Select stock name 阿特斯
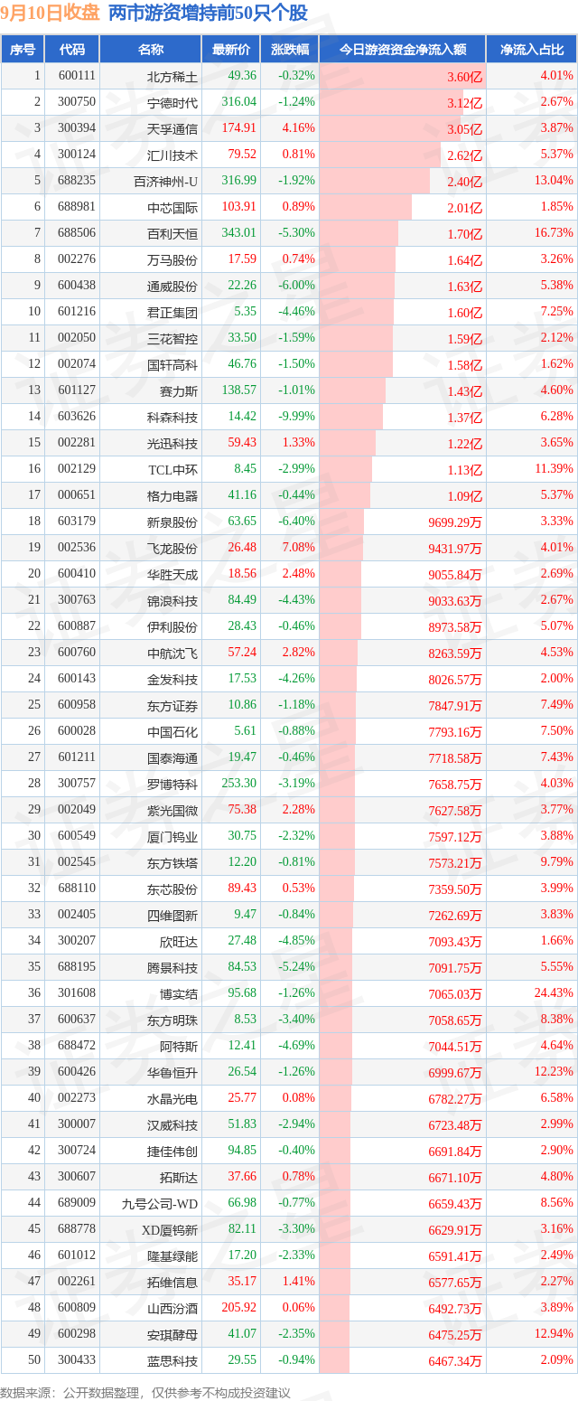 tap(179, 1046)
